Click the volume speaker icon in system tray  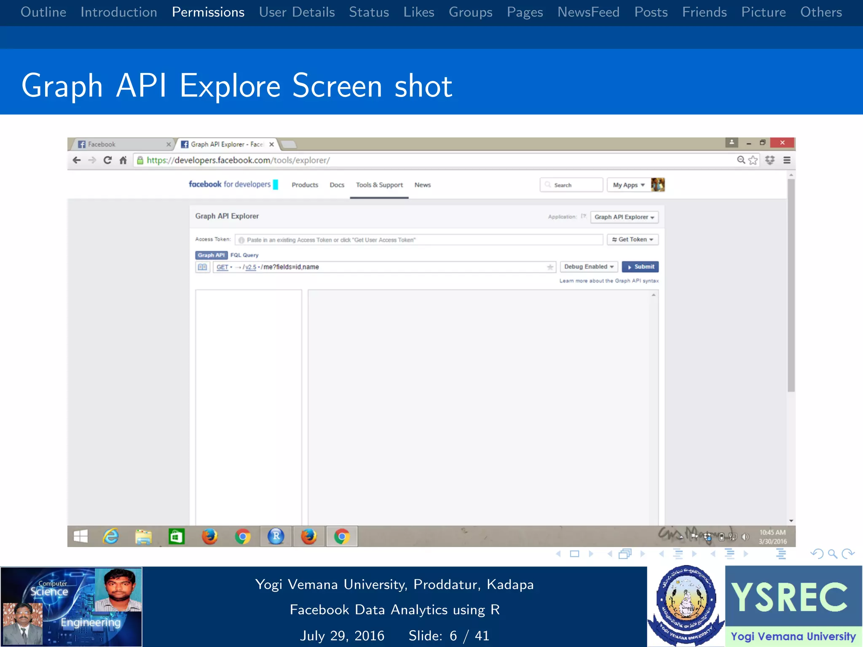coord(745,537)
